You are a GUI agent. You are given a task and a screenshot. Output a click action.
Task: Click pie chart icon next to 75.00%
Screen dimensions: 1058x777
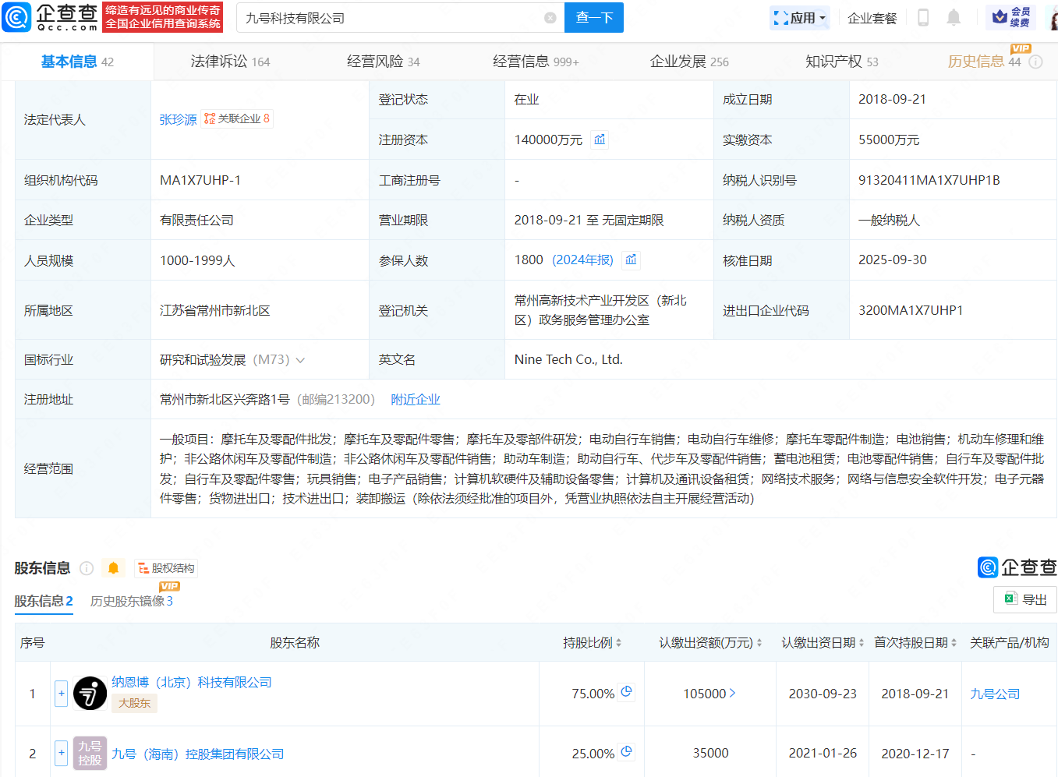click(626, 692)
